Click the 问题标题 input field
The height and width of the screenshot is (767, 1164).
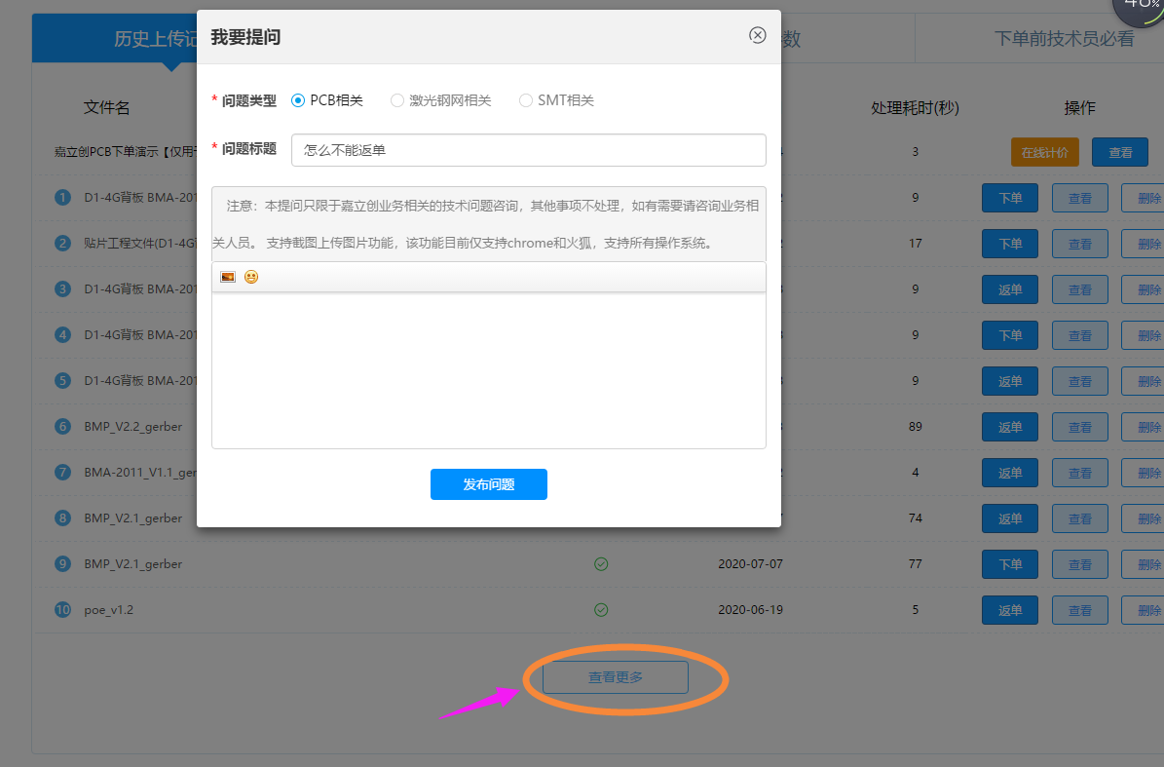click(x=529, y=150)
